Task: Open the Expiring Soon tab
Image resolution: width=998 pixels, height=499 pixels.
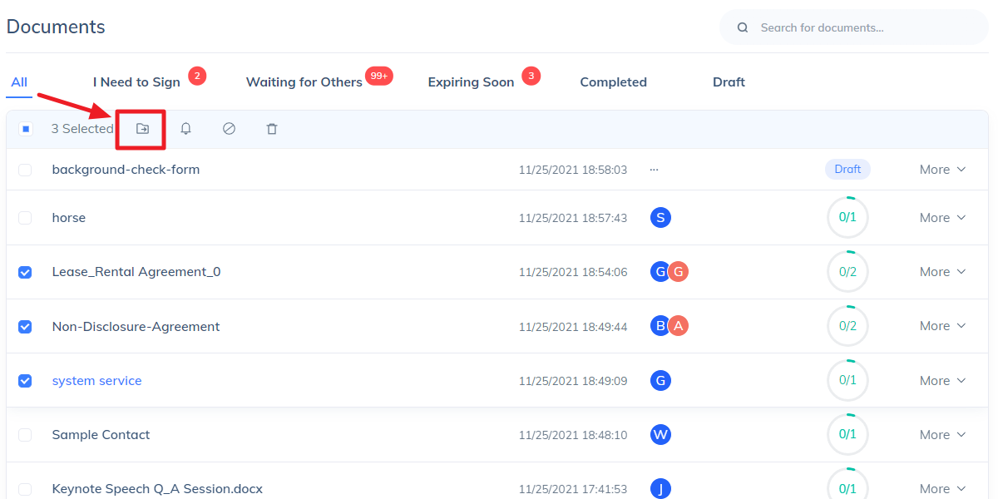Action: click(471, 82)
